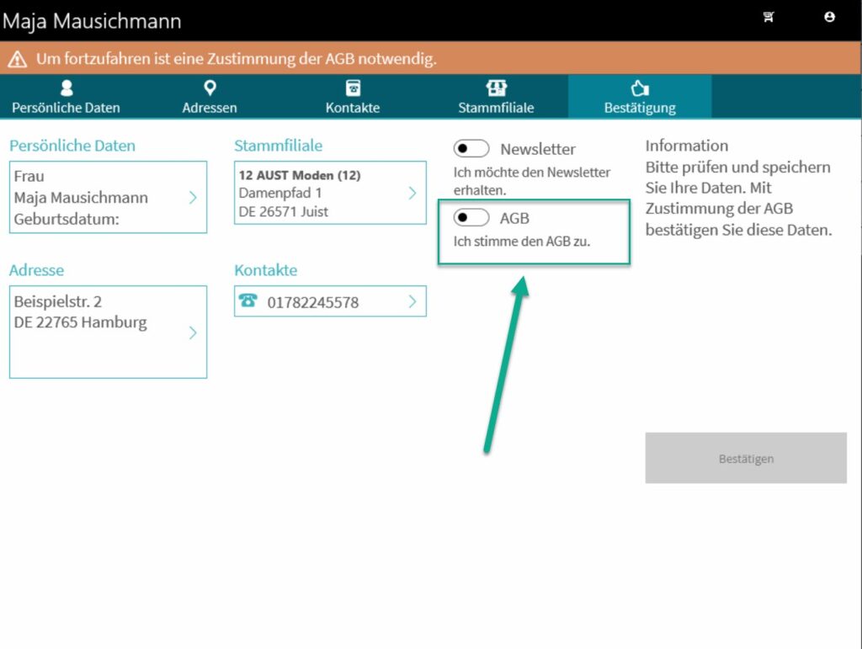Enable the Newsletter toggle
The image size is (862, 649).
(471, 149)
